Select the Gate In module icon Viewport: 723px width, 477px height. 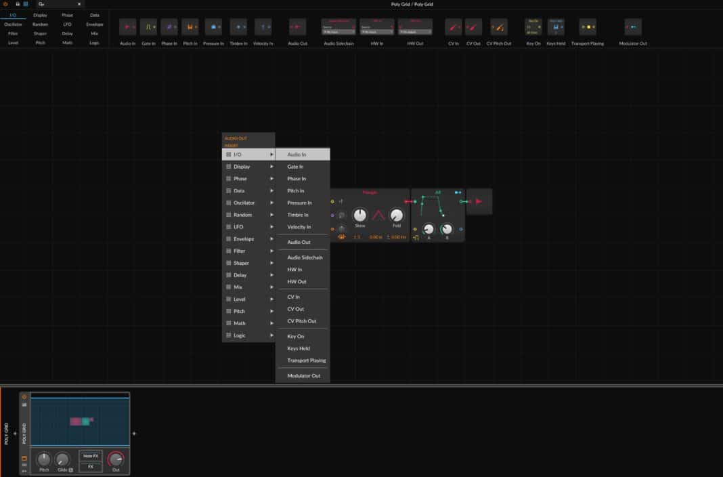[x=148, y=27]
